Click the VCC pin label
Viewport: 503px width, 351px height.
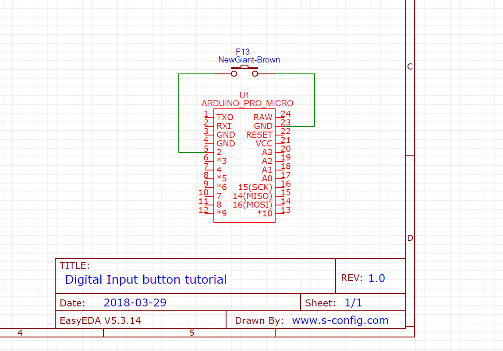click(264, 144)
